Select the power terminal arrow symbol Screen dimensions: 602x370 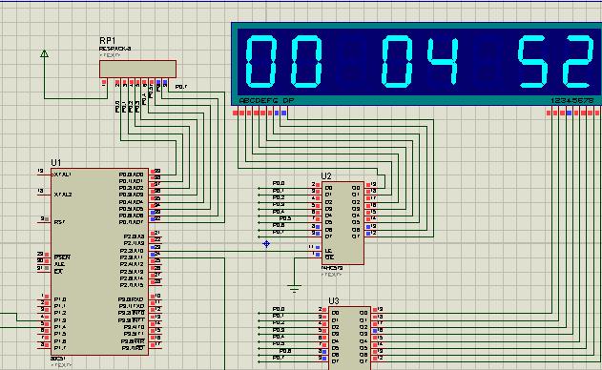pyautogui.click(x=44, y=53)
